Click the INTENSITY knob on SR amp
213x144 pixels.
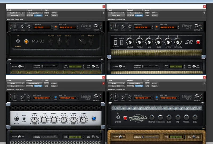pos(178,42)
